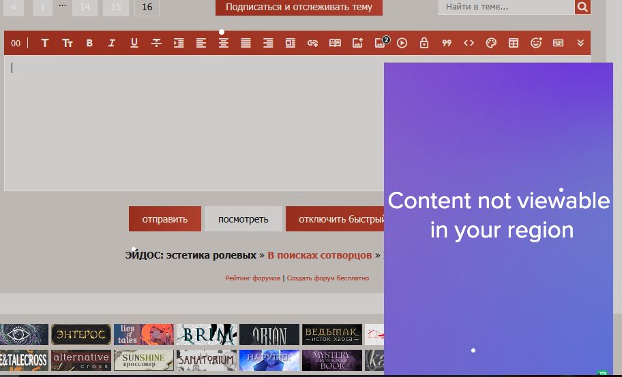Image resolution: width=622 pixels, height=377 pixels.
Task: Go to page 15
Action: pos(116,7)
